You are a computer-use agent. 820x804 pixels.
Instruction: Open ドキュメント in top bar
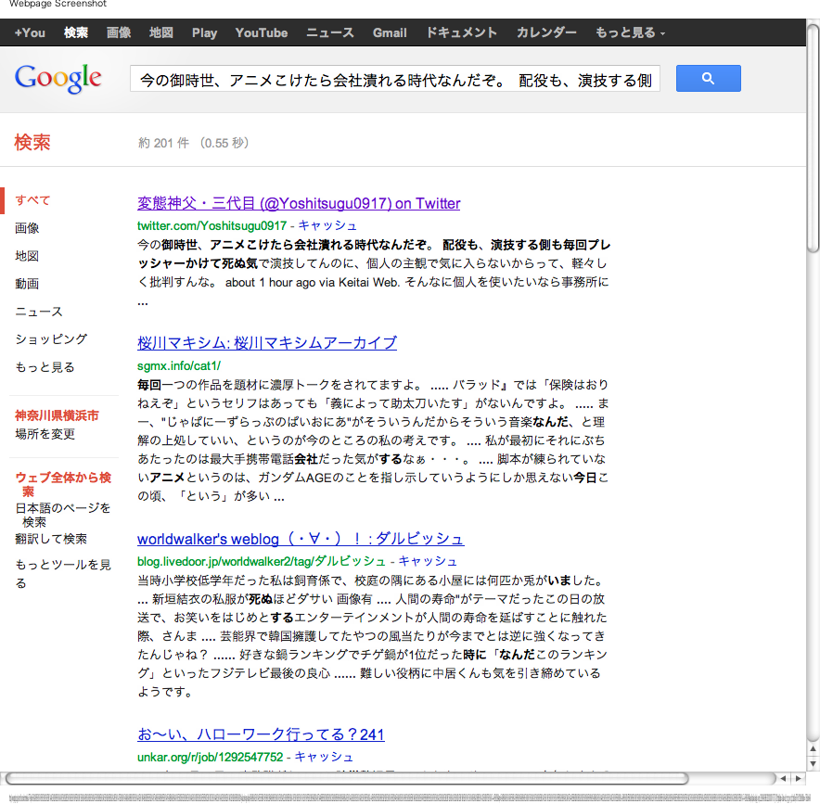(462, 33)
